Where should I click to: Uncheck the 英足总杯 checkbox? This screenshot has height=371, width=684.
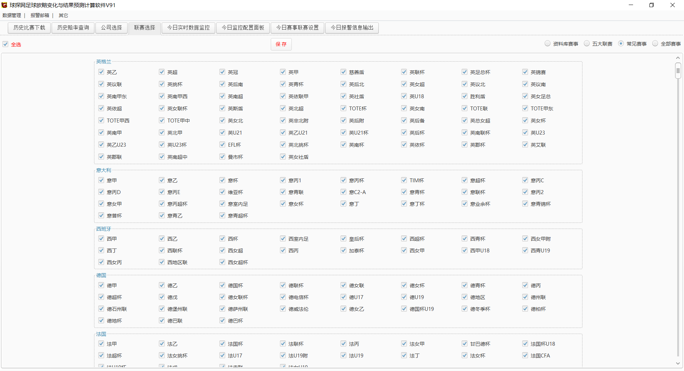pos(465,72)
